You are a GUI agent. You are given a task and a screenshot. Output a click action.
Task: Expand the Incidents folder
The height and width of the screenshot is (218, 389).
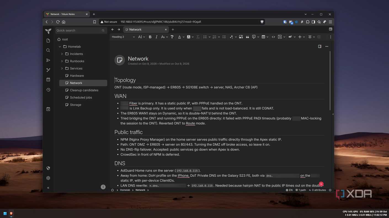pyautogui.click(x=62, y=54)
